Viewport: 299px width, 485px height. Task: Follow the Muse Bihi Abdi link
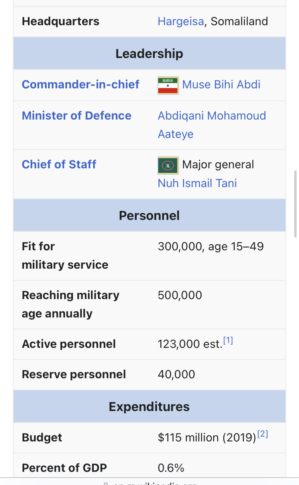tap(221, 84)
